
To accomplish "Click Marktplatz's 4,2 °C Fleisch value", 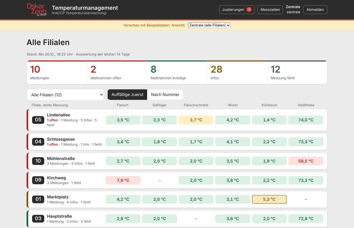I will pos(123,199).
